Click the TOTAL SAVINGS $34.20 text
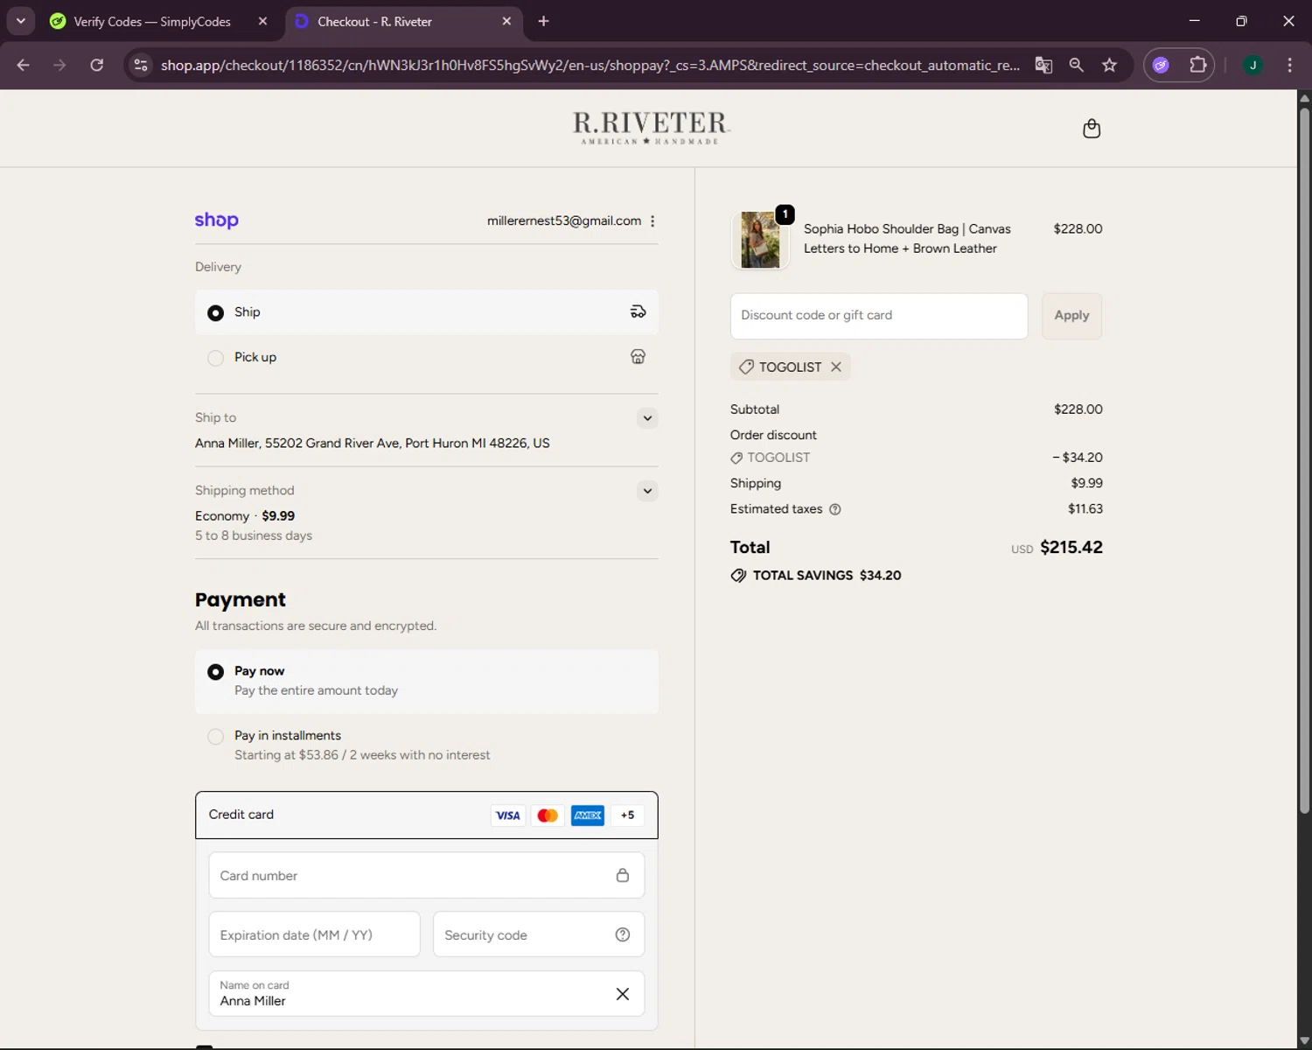The width and height of the screenshot is (1312, 1050). [827, 576]
